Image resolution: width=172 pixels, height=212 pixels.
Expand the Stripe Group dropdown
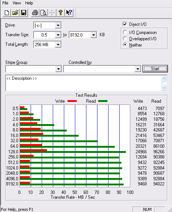click(58, 69)
